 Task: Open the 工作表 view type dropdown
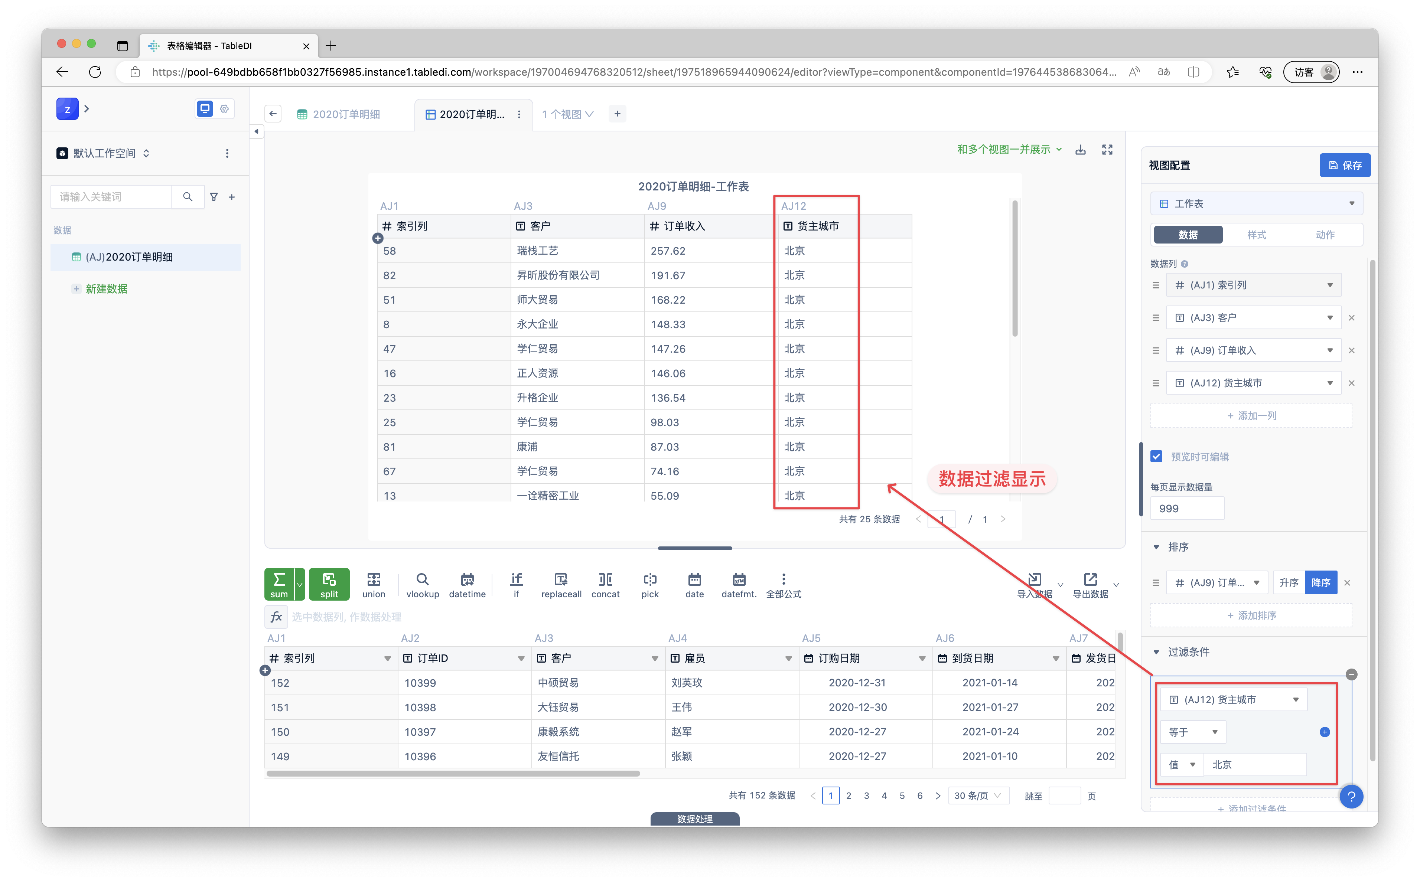pos(1257,203)
